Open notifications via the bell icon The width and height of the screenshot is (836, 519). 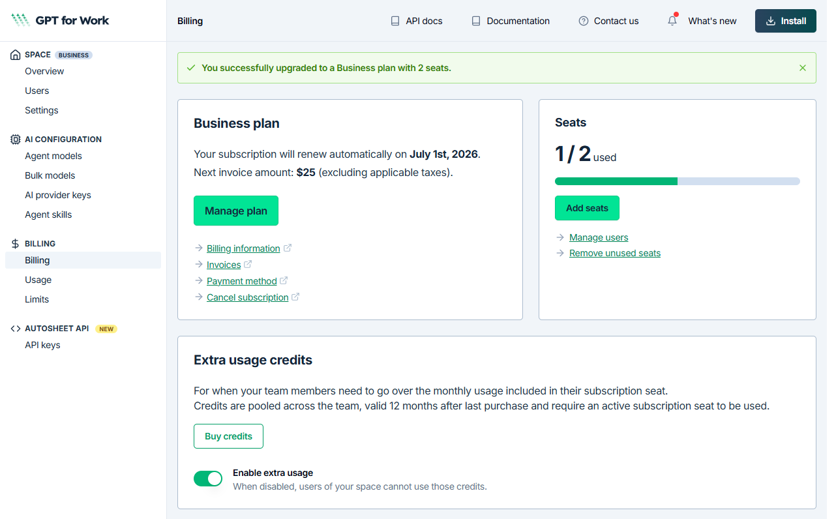coord(672,21)
